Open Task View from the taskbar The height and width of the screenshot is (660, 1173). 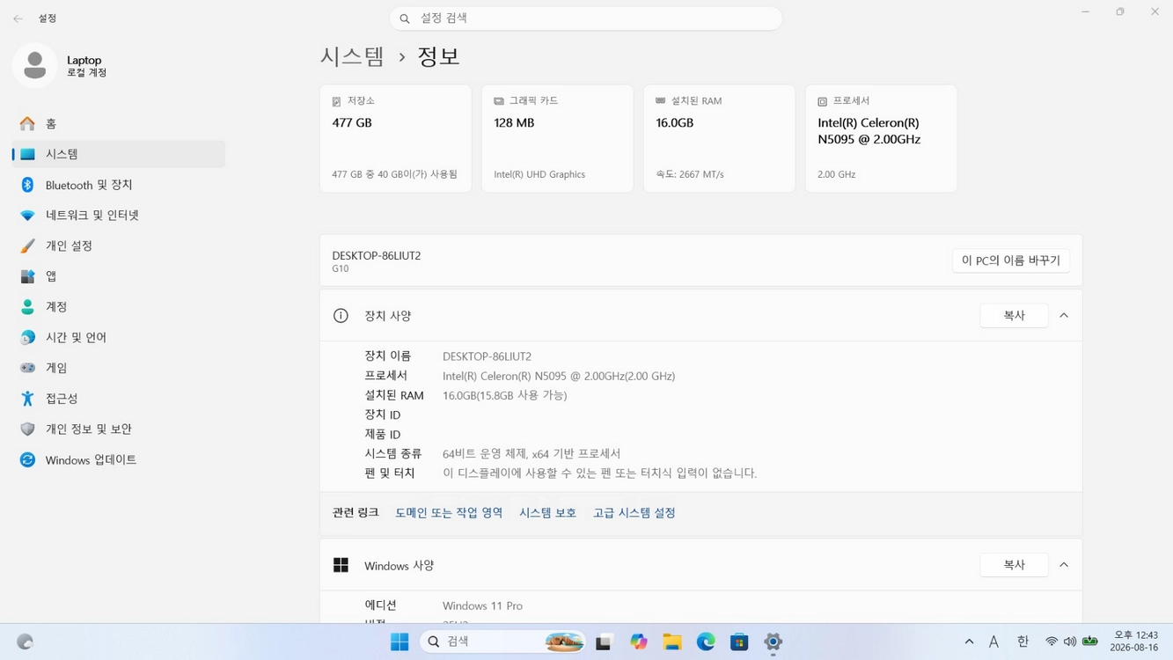coord(604,642)
